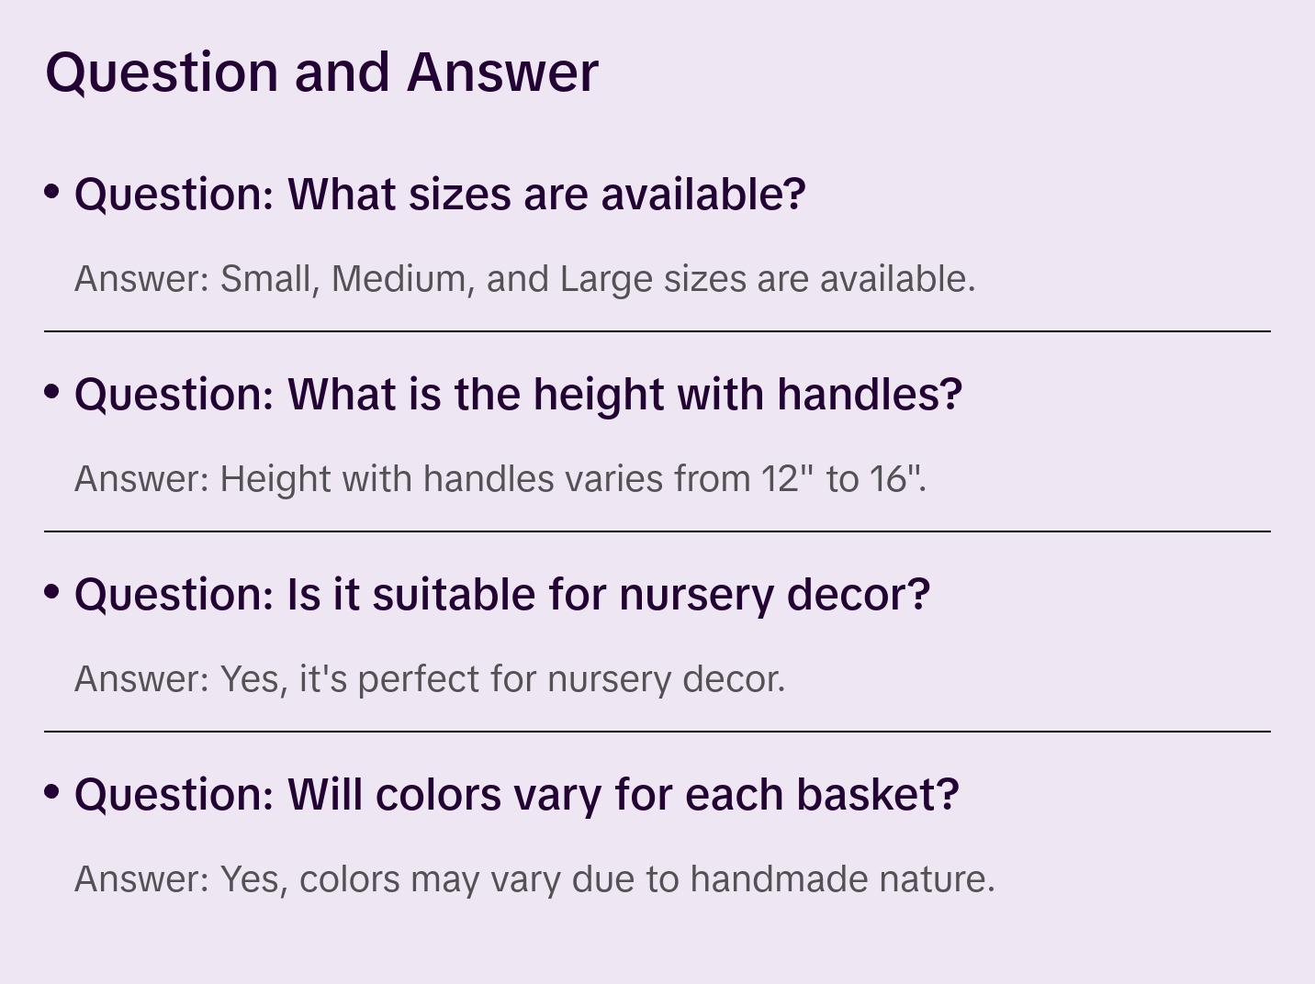Click the divider line below the sizes answer
Viewport: 1315px width, 984px height.
(x=657, y=331)
